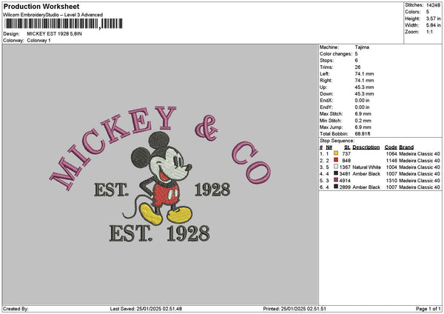Viewport: 444px width, 314px height.
Task: Click the Width value '5.84 in'
Action: tap(433, 25)
